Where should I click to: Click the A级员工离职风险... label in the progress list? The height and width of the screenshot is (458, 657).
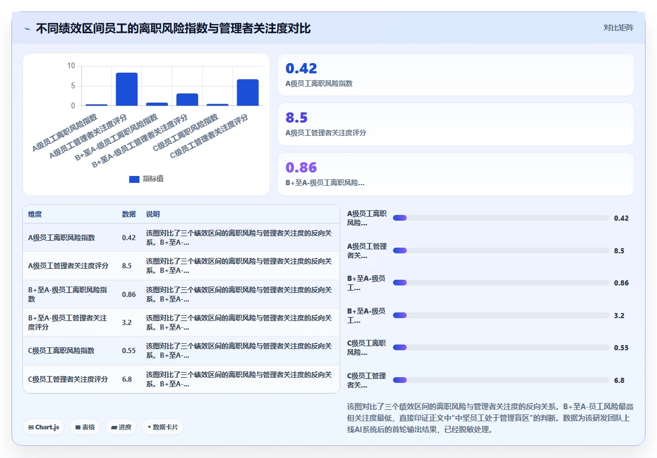click(x=367, y=218)
